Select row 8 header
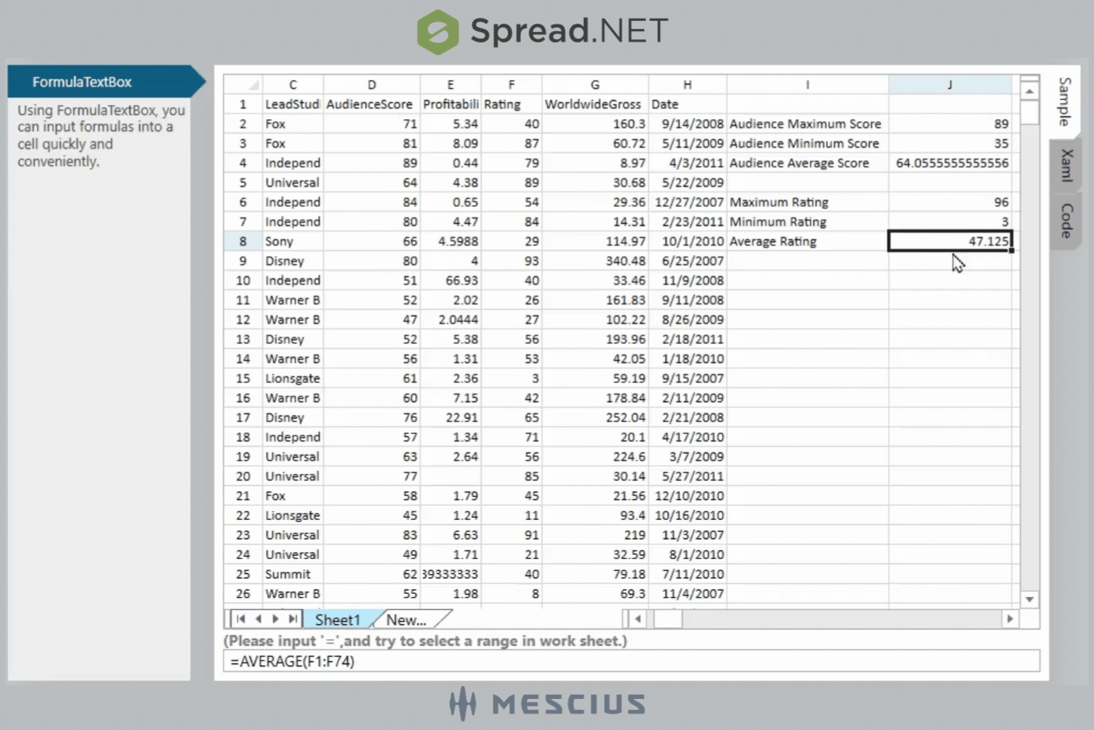This screenshot has width=1094, height=730. pos(242,240)
